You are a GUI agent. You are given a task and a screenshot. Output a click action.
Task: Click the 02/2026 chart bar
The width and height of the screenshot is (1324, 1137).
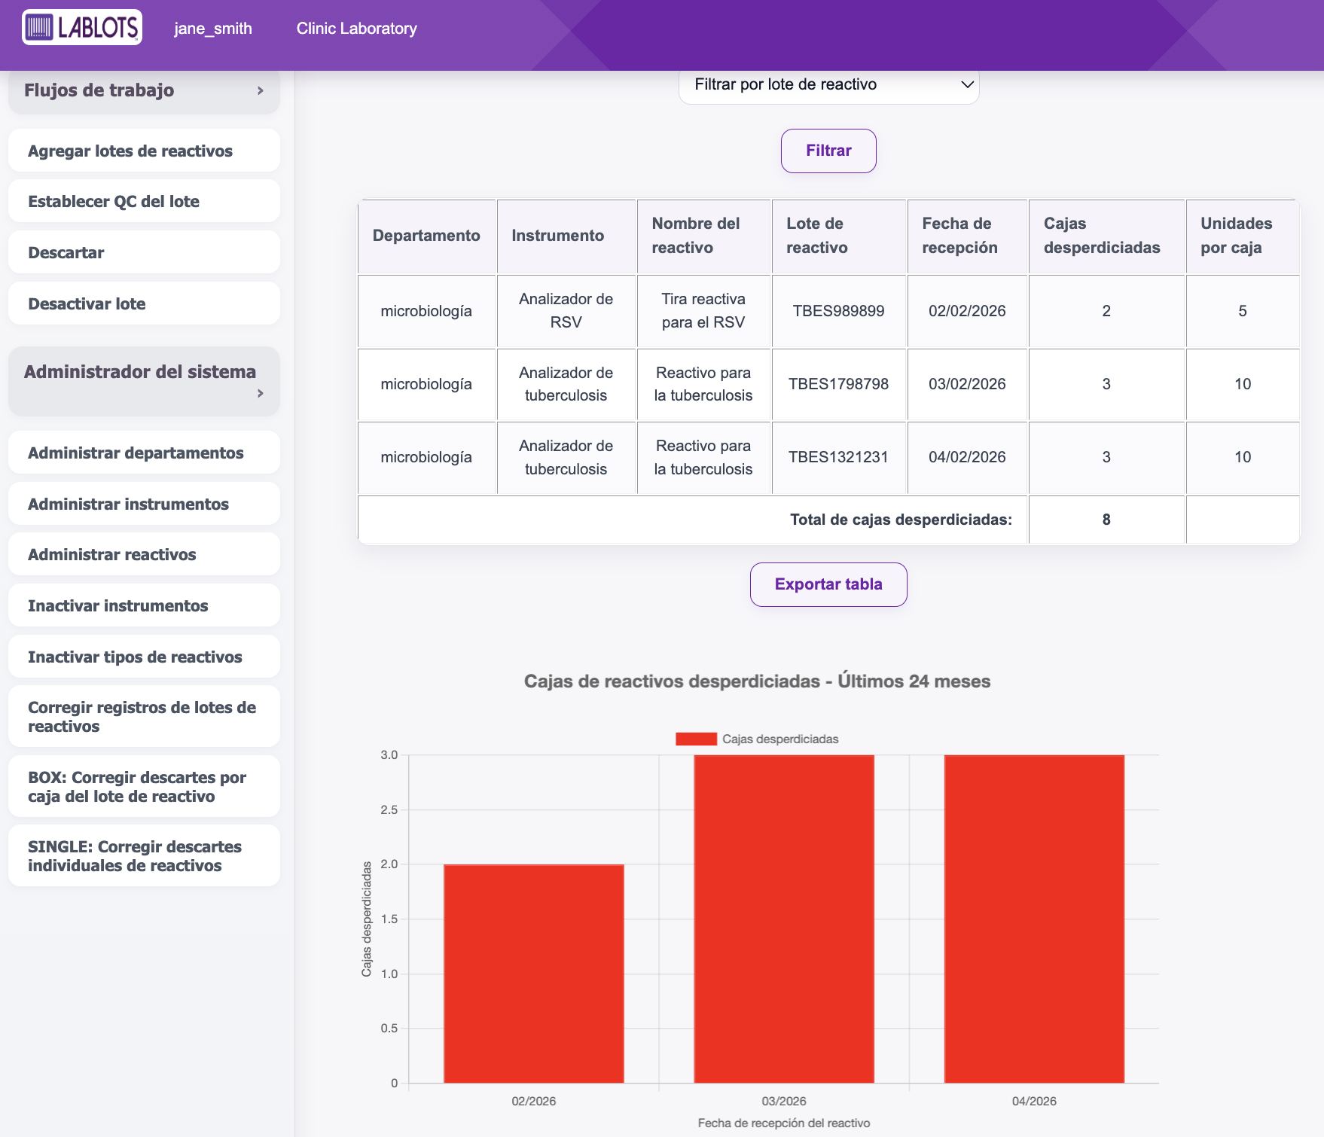(x=534, y=974)
